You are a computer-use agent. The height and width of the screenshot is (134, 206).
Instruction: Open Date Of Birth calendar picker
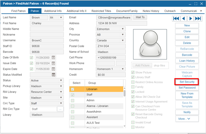click(53, 58)
